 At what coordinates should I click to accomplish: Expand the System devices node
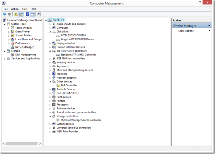50,124
